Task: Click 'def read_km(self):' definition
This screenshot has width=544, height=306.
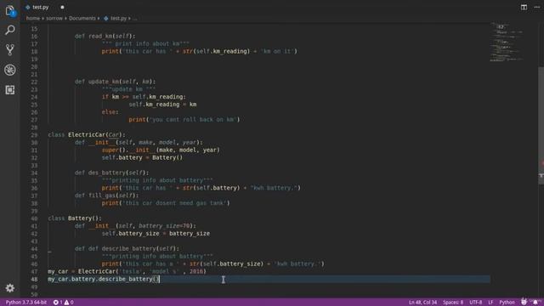Action: [105, 36]
